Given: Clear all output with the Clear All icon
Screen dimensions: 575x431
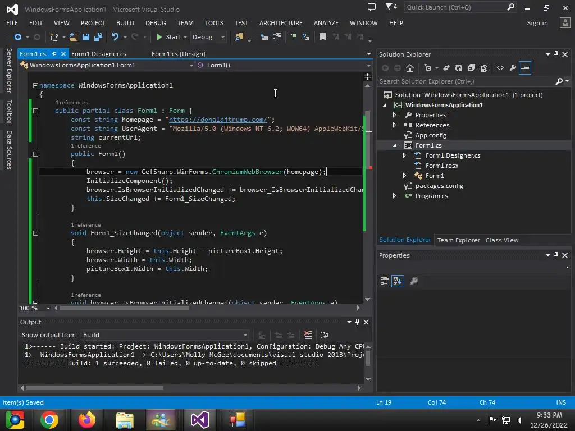Looking at the screenshot, I should pos(308,334).
